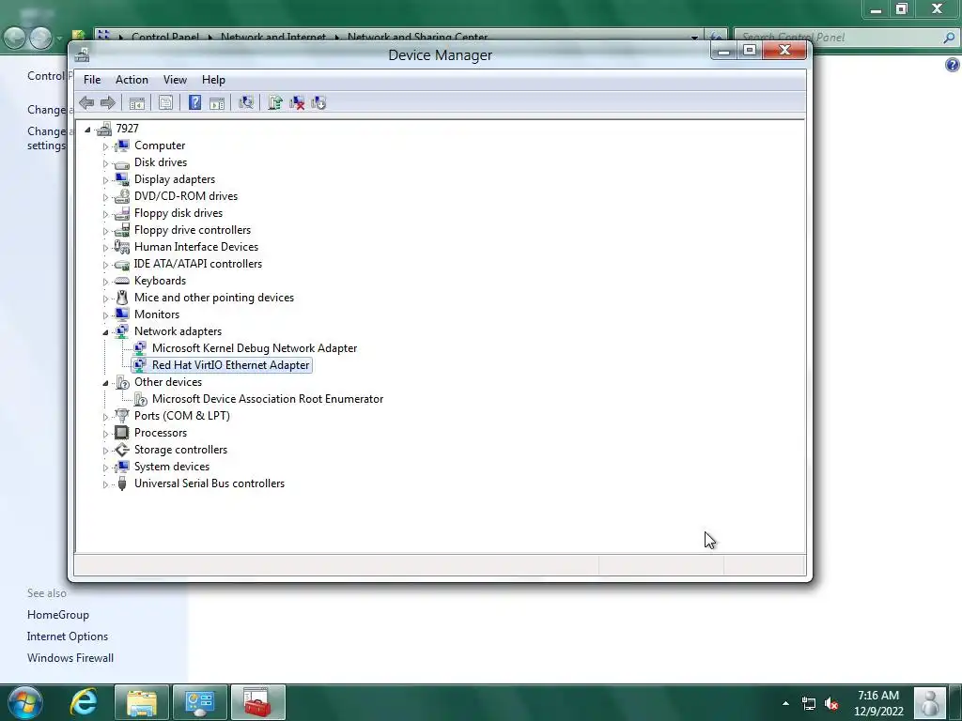Click Device Manager toolbox taskbar button
Viewport: 962px width, 721px height.
point(257,702)
